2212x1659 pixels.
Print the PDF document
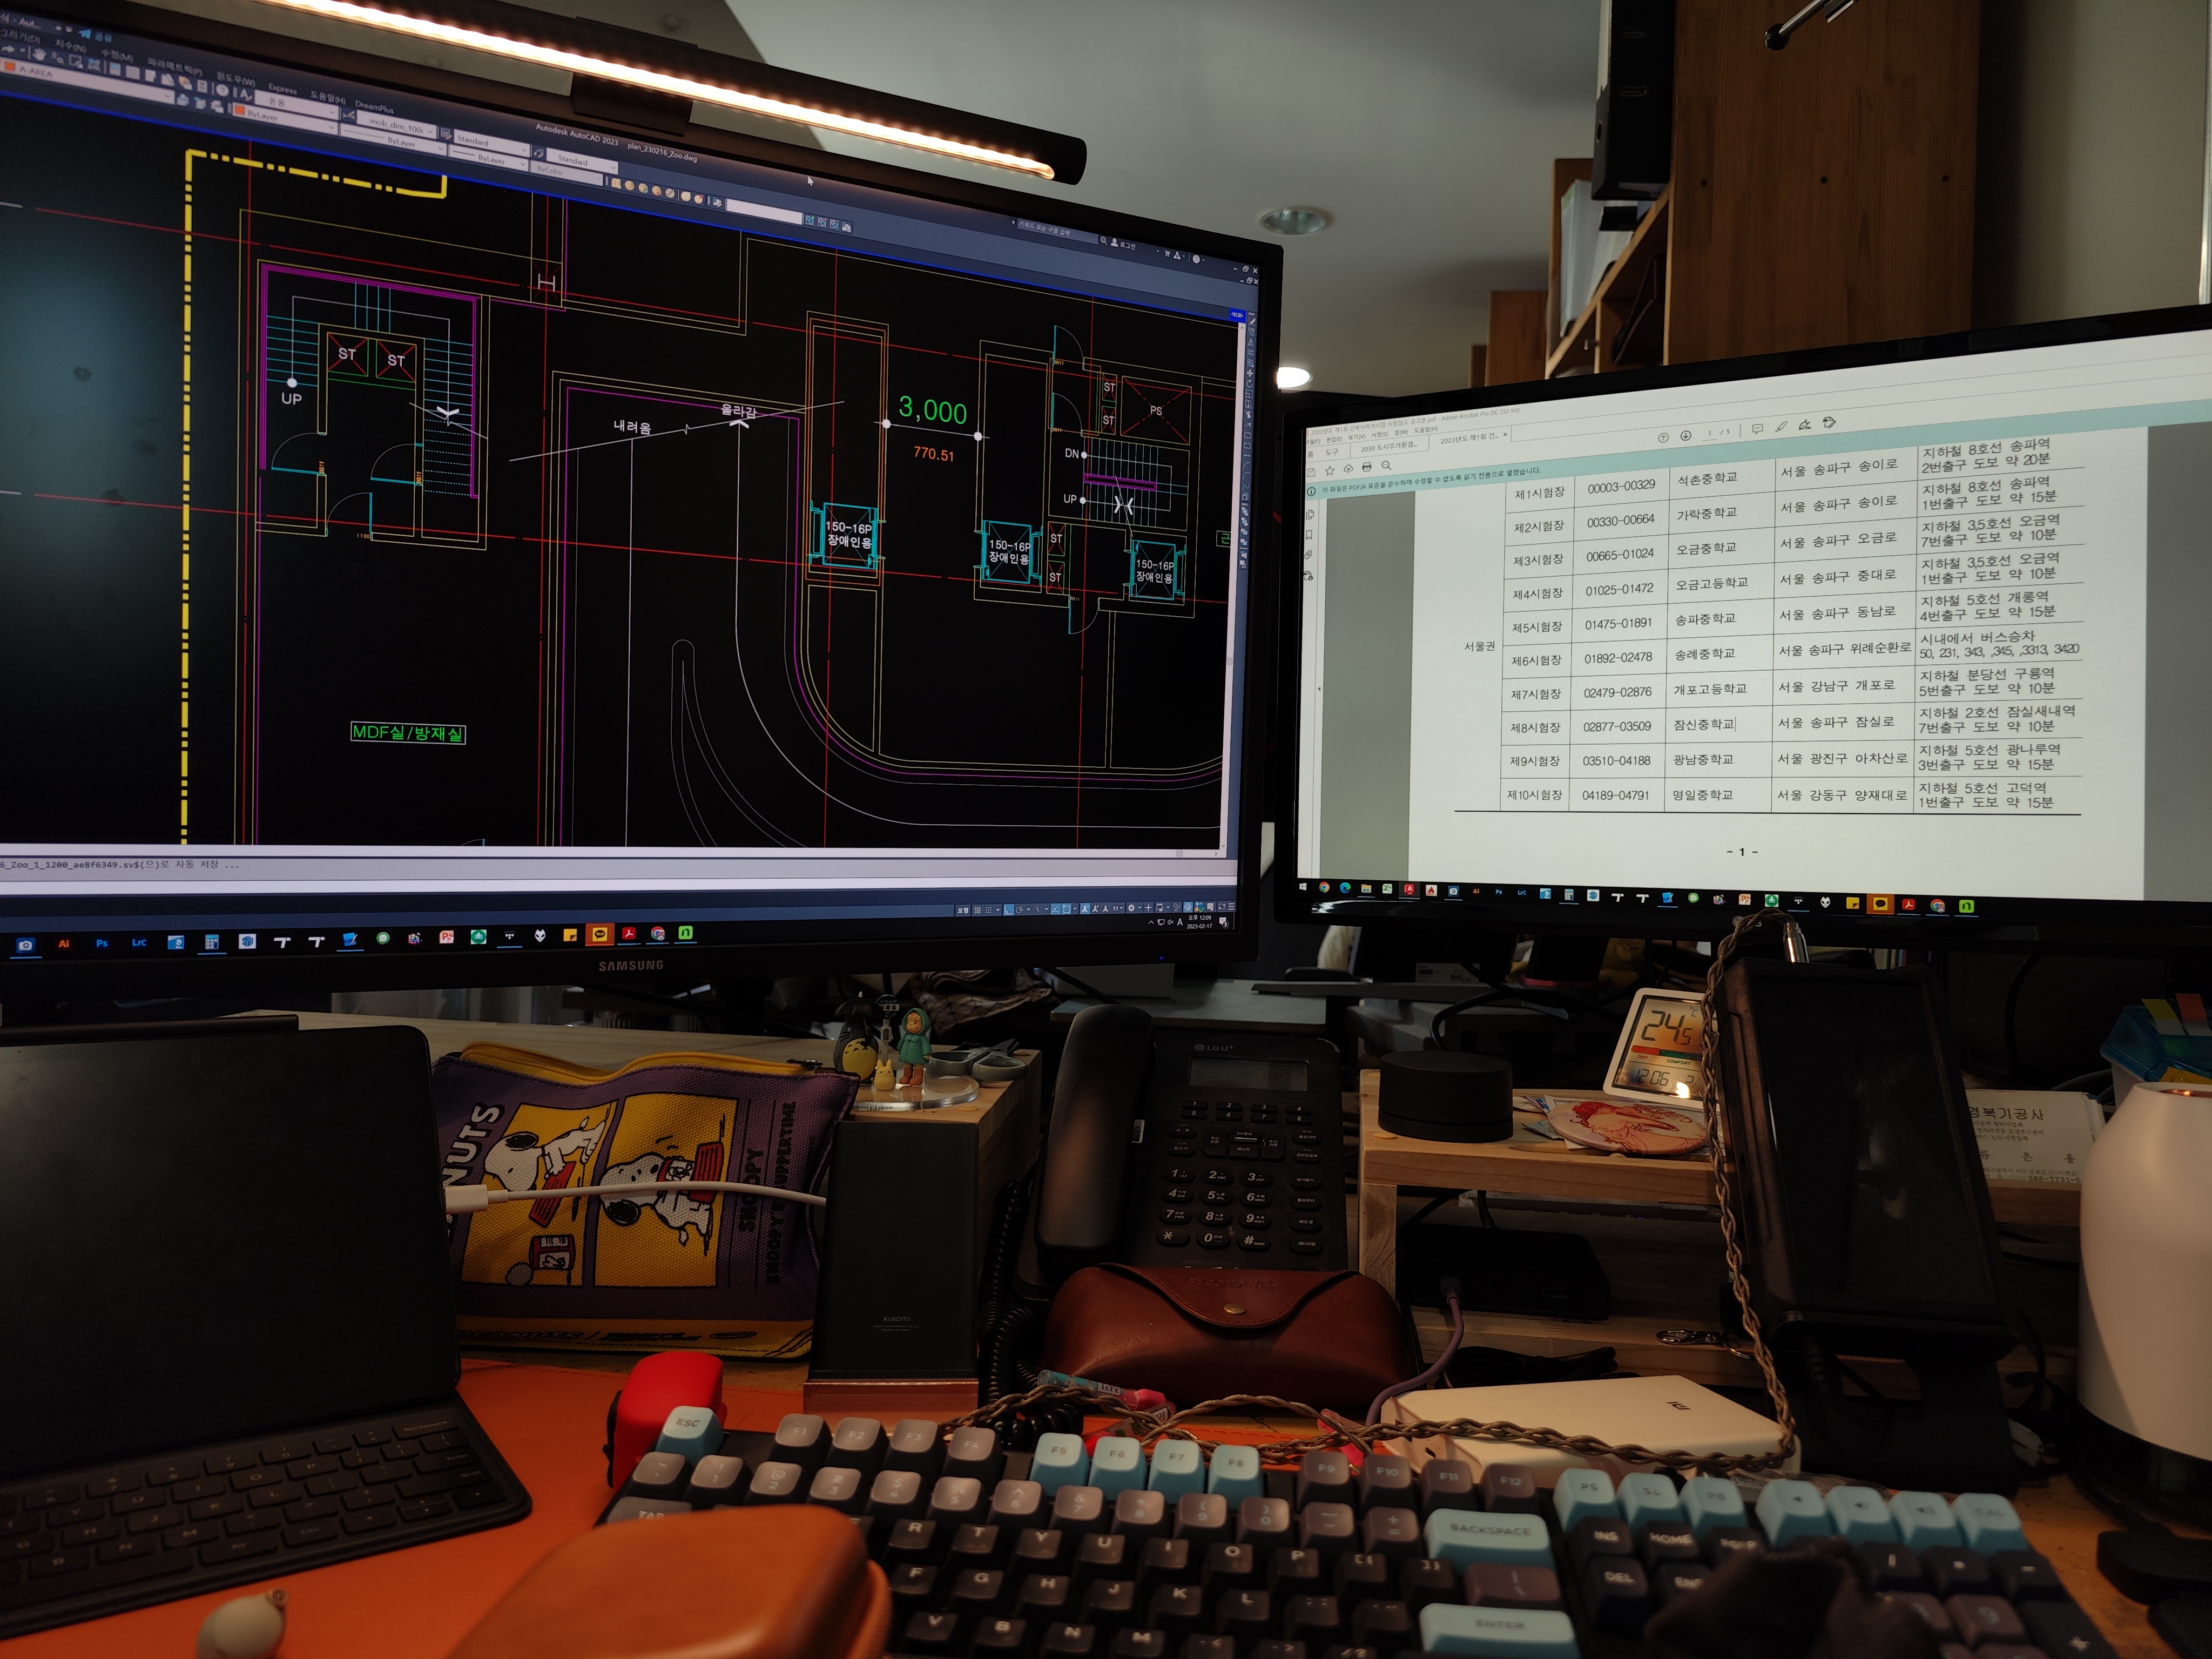(x=1367, y=467)
